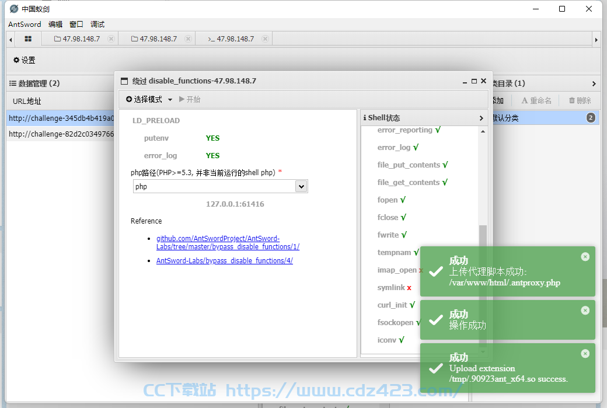Click the iconv status entry
Screen dimensions: 607x408
pos(390,340)
